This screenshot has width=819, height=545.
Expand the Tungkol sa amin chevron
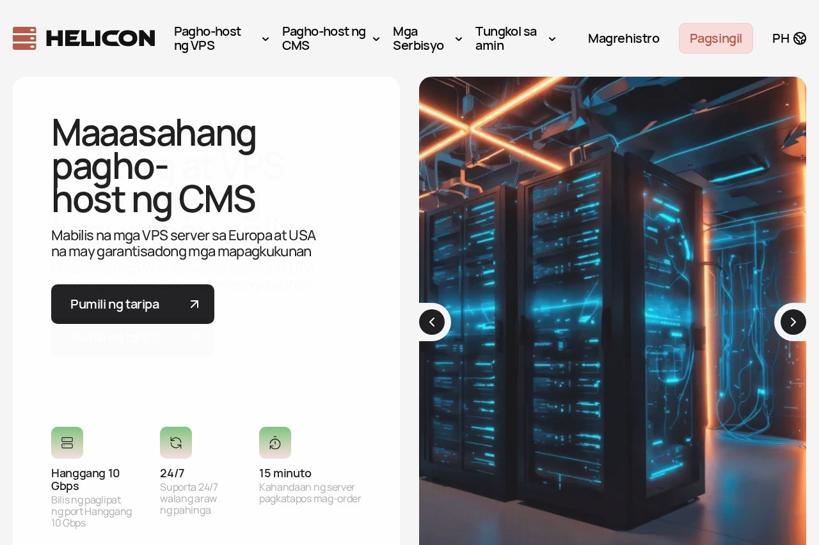click(552, 39)
